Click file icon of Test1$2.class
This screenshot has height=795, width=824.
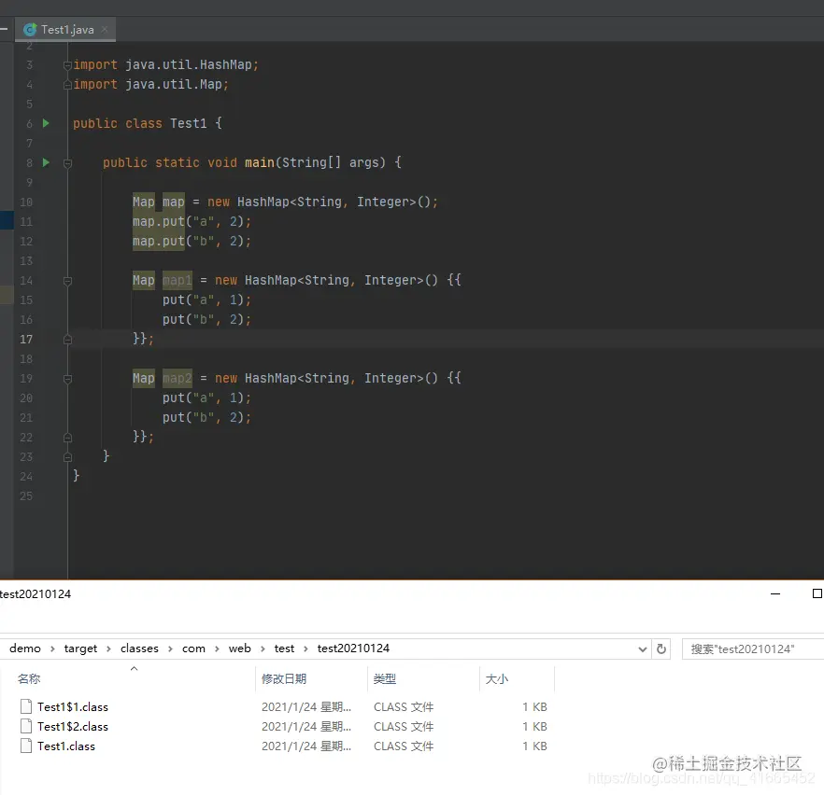[x=26, y=726]
